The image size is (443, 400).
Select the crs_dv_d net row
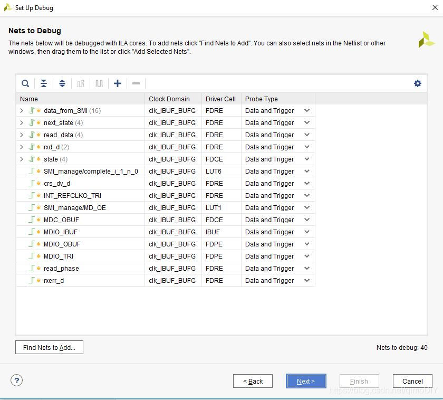[x=166, y=184]
